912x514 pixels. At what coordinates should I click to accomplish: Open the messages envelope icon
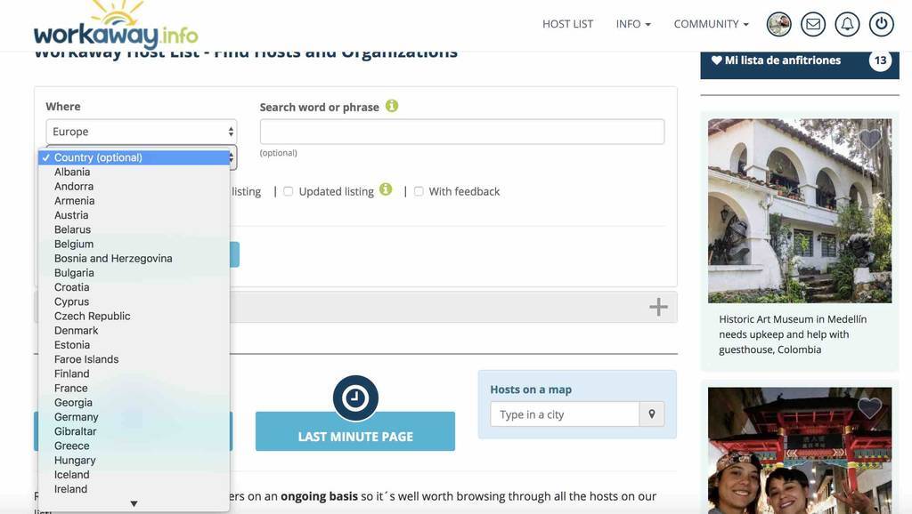(813, 24)
